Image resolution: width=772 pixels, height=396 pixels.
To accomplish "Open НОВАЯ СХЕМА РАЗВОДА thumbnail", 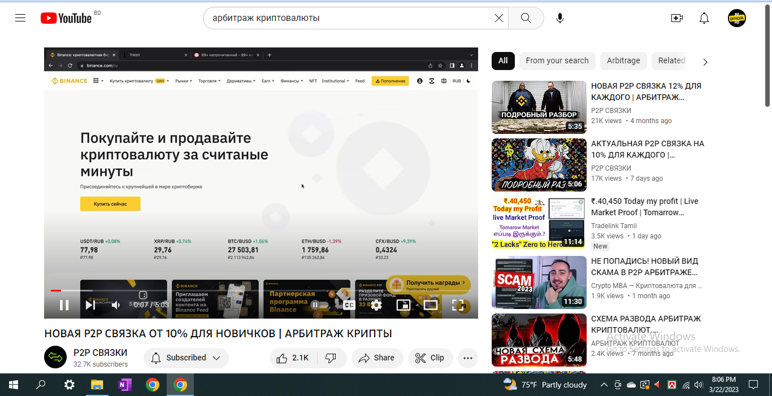I will pyautogui.click(x=539, y=340).
